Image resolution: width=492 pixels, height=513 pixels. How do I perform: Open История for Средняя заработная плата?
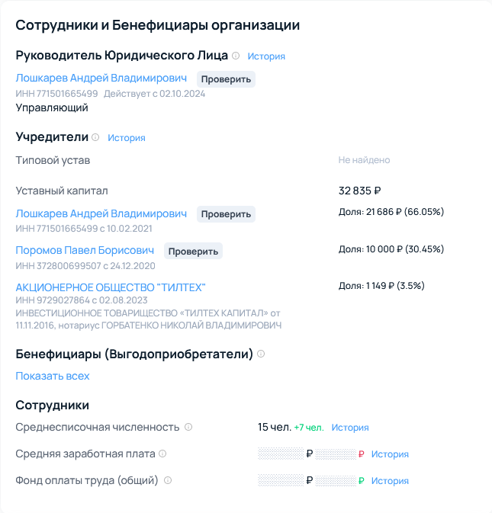tap(390, 454)
